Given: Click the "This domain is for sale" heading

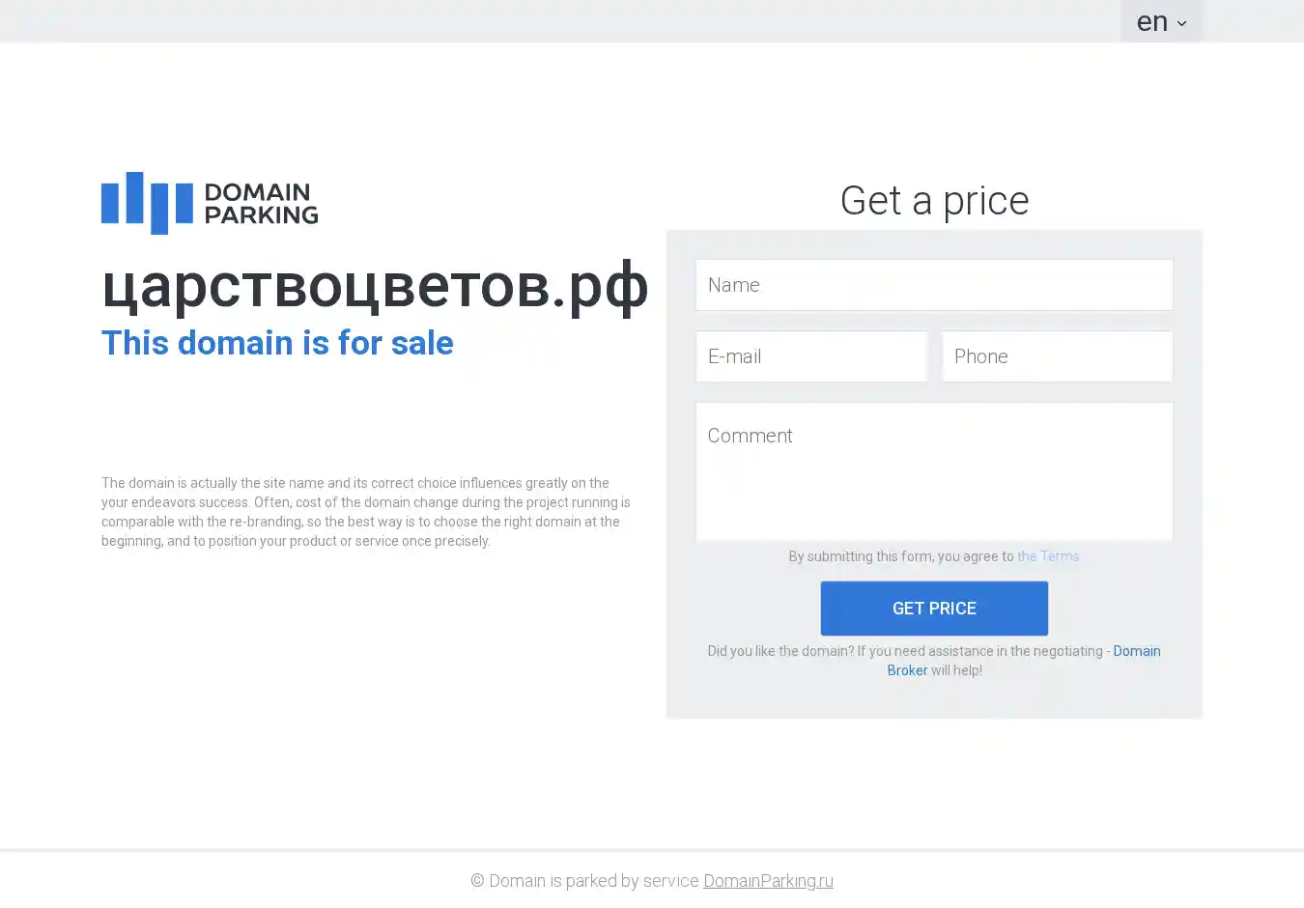Looking at the screenshot, I should click(x=277, y=343).
